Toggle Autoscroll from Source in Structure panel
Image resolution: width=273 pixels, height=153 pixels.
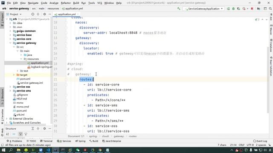pyautogui.click(x=26, y=134)
